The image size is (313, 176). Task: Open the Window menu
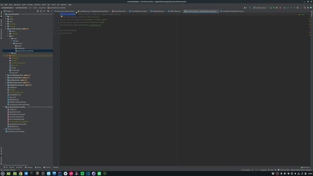(64, 4)
